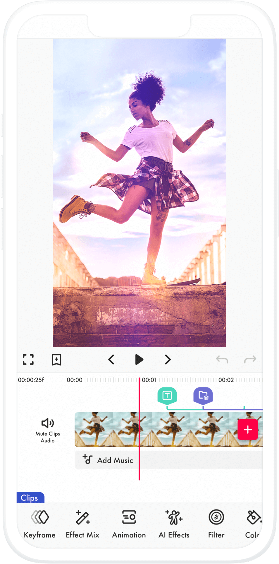
Task: Enter fullscreen preview mode
Action: 28,360
